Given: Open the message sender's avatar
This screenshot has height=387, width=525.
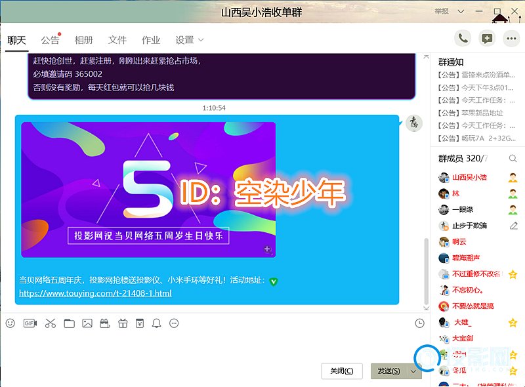Looking at the screenshot, I should [x=414, y=123].
